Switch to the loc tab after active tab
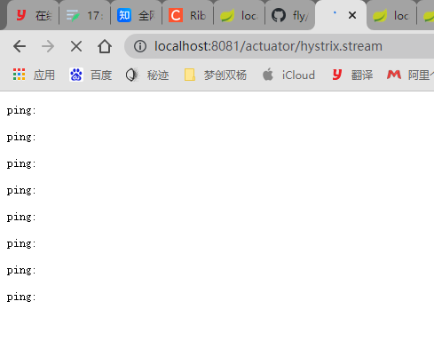 [391, 15]
